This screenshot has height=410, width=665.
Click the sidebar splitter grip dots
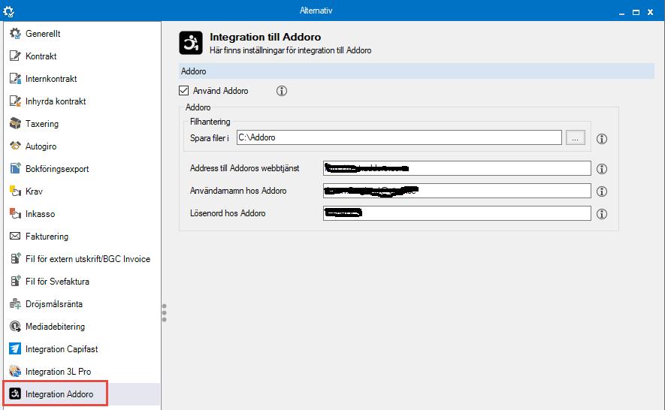pos(164,312)
